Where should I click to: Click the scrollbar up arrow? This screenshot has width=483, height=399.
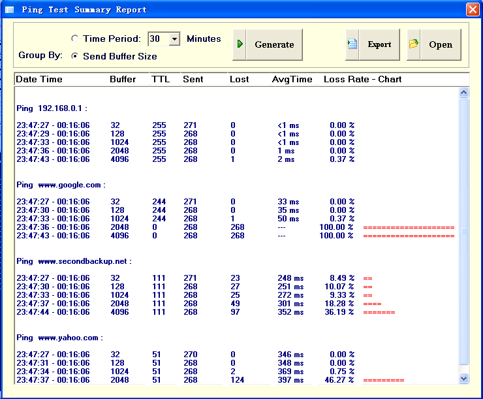(464, 93)
